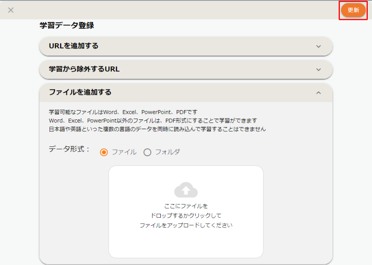Select the フォルダ radio button circle
This screenshot has height=265, width=372.
tap(147, 152)
